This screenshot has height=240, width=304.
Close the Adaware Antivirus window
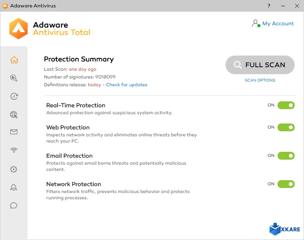click(297, 6)
